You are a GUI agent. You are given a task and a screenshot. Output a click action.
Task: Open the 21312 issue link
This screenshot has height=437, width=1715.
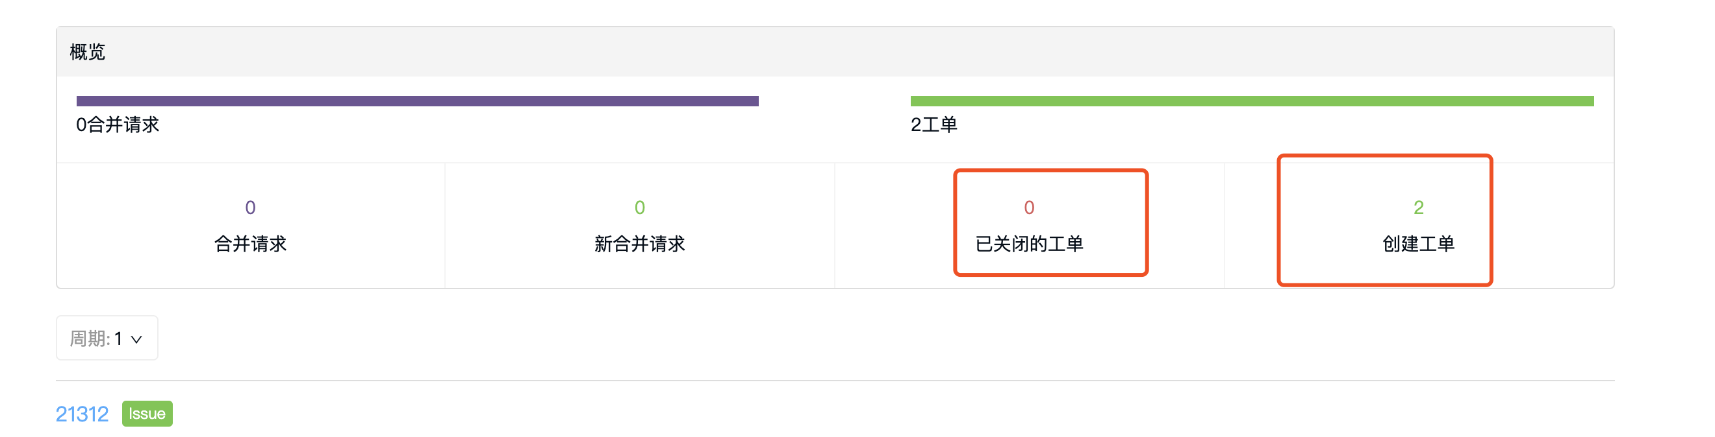pyautogui.click(x=82, y=414)
